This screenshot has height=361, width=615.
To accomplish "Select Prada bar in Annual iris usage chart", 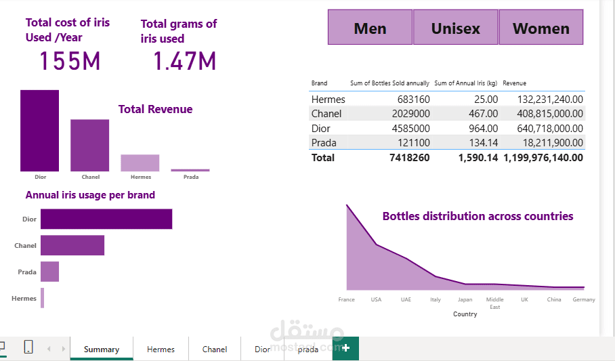I will [50, 272].
